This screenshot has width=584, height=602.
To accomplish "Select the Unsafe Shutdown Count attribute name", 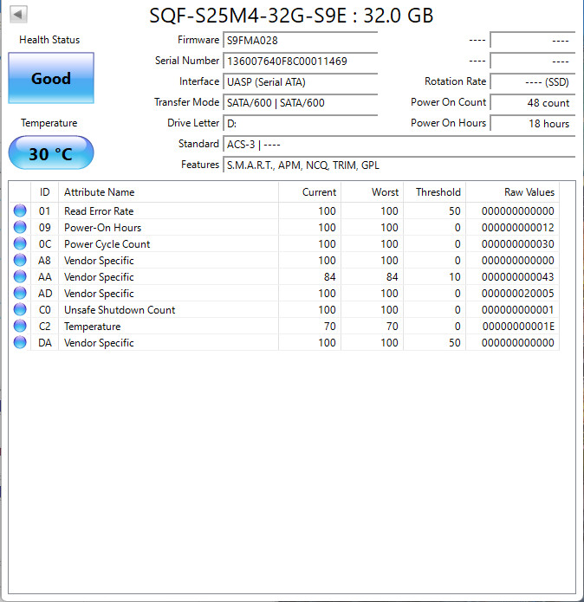I will [120, 310].
